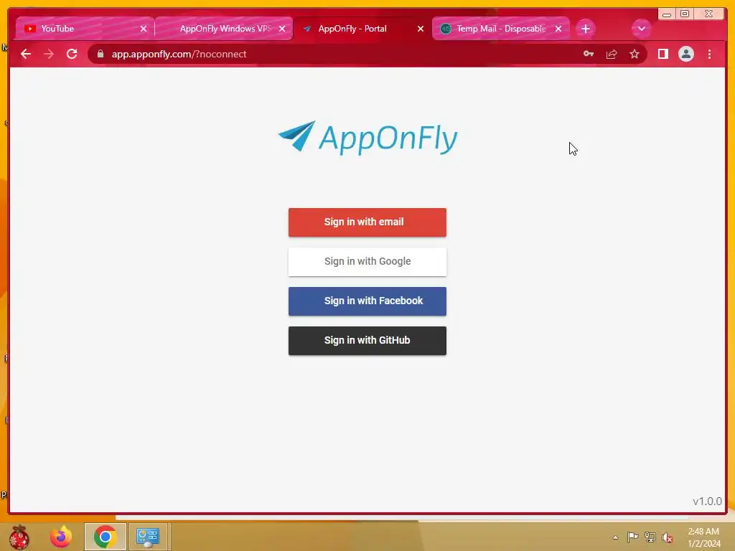
Task: Restore down the Chrome window
Action: tap(685, 14)
